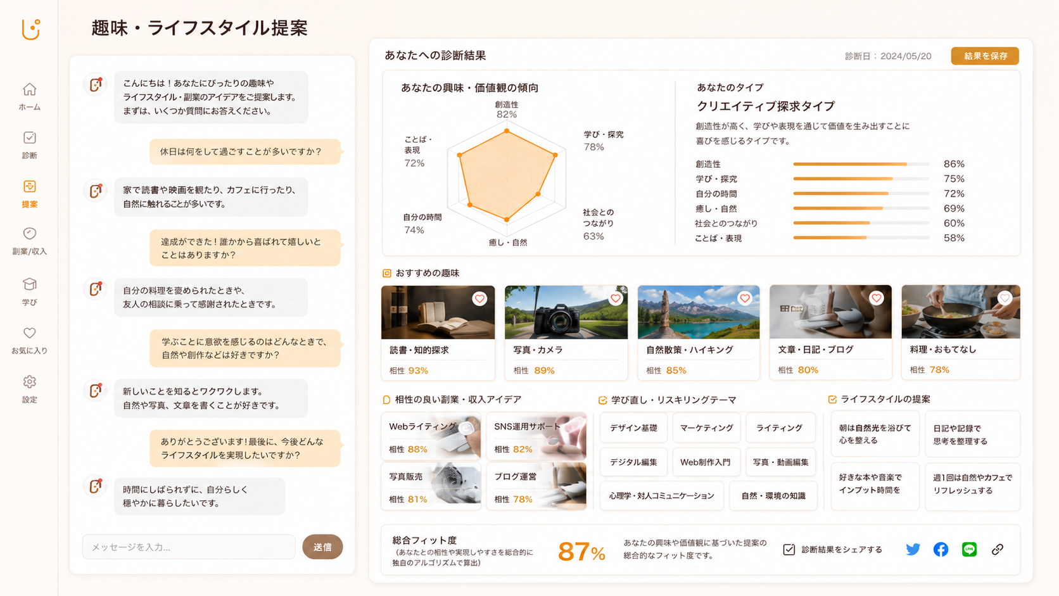Click the 送信 button
The height and width of the screenshot is (596, 1059).
pos(322,547)
